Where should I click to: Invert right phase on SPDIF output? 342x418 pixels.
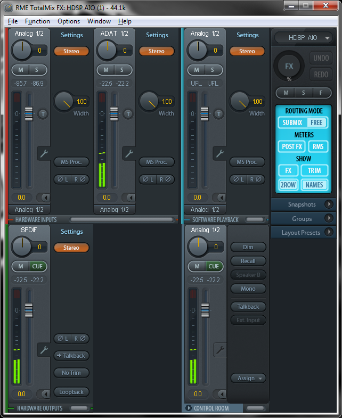click(80, 339)
